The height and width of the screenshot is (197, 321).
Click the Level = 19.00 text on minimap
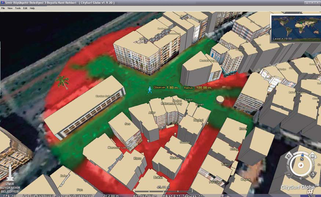[282, 39]
